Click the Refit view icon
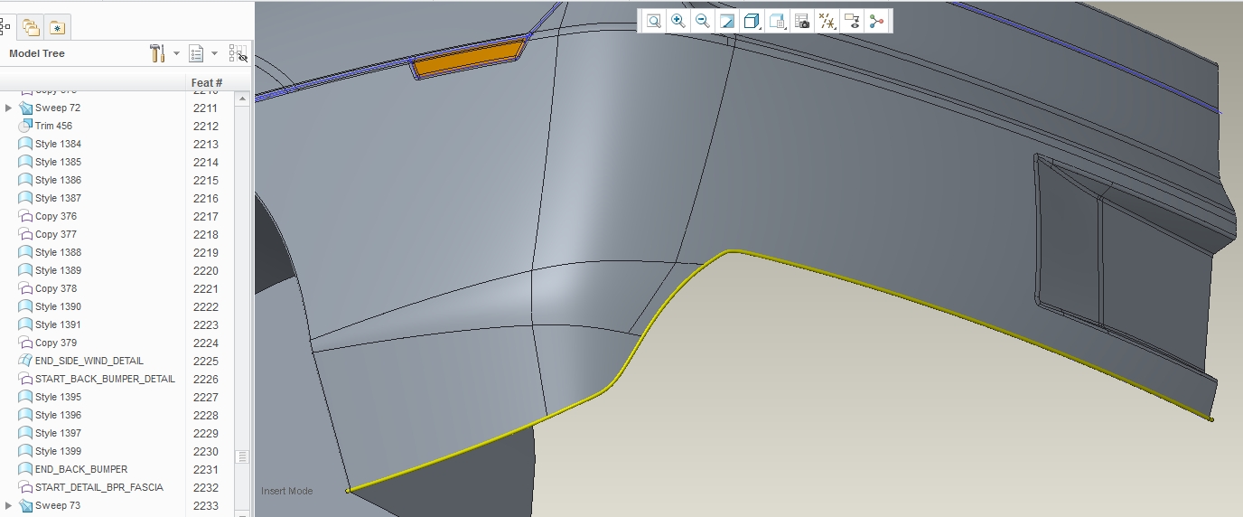 pyautogui.click(x=653, y=21)
